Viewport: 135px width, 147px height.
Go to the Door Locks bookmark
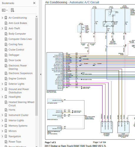15,60
